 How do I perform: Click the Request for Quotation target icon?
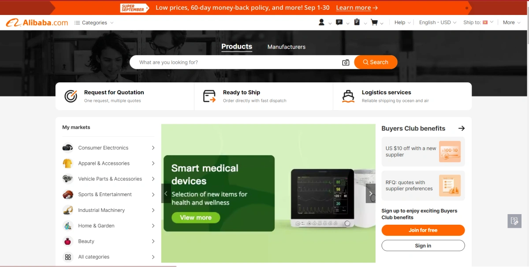pyautogui.click(x=71, y=96)
